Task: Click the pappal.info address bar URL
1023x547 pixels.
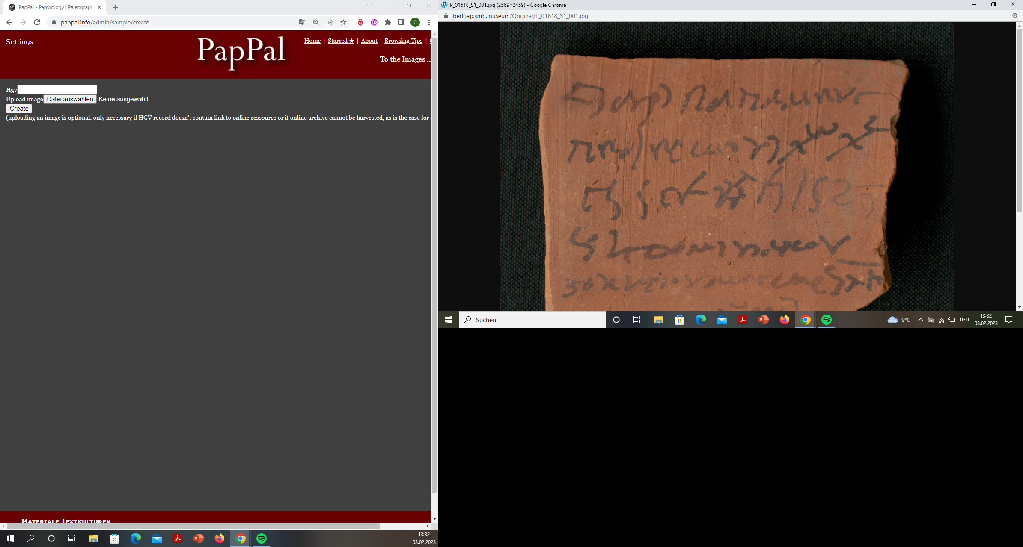Action: pos(105,22)
